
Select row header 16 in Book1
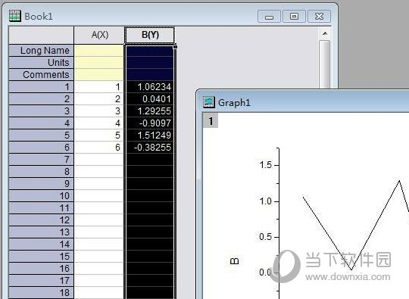coord(41,268)
